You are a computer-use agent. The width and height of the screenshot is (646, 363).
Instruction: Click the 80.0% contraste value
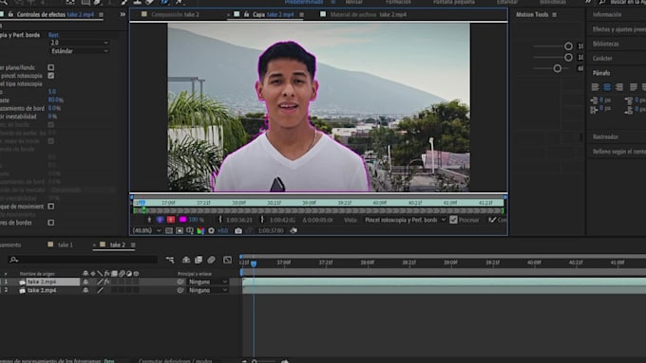(56, 100)
